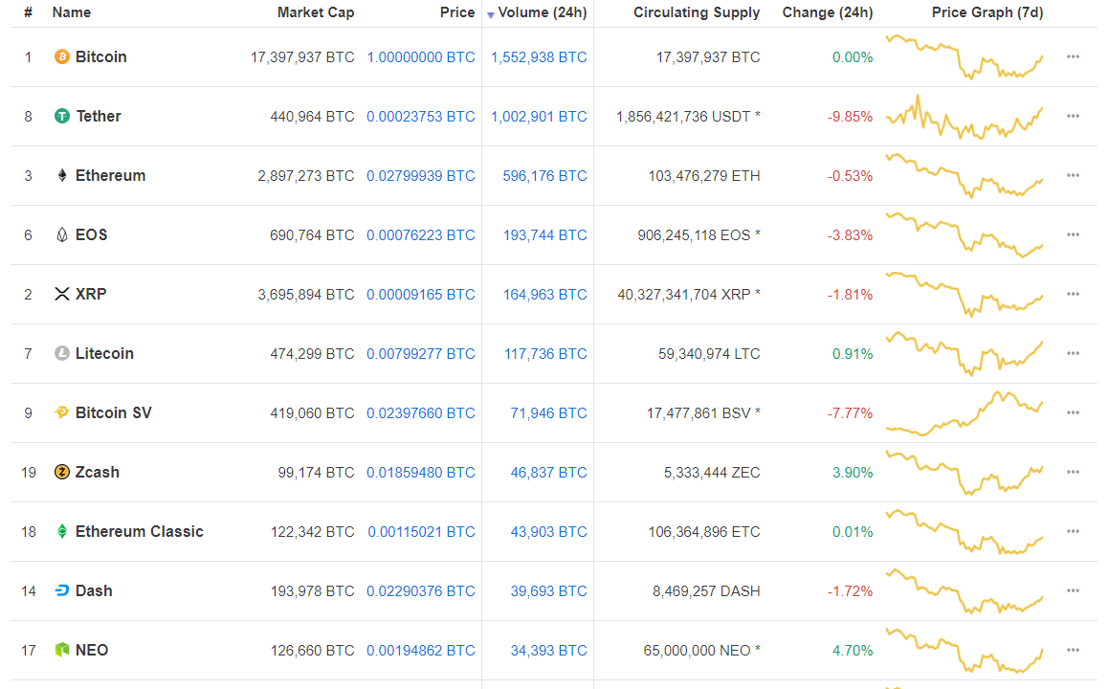Click the Ethereum diamond logo icon
The image size is (1109, 689).
(x=62, y=176)
